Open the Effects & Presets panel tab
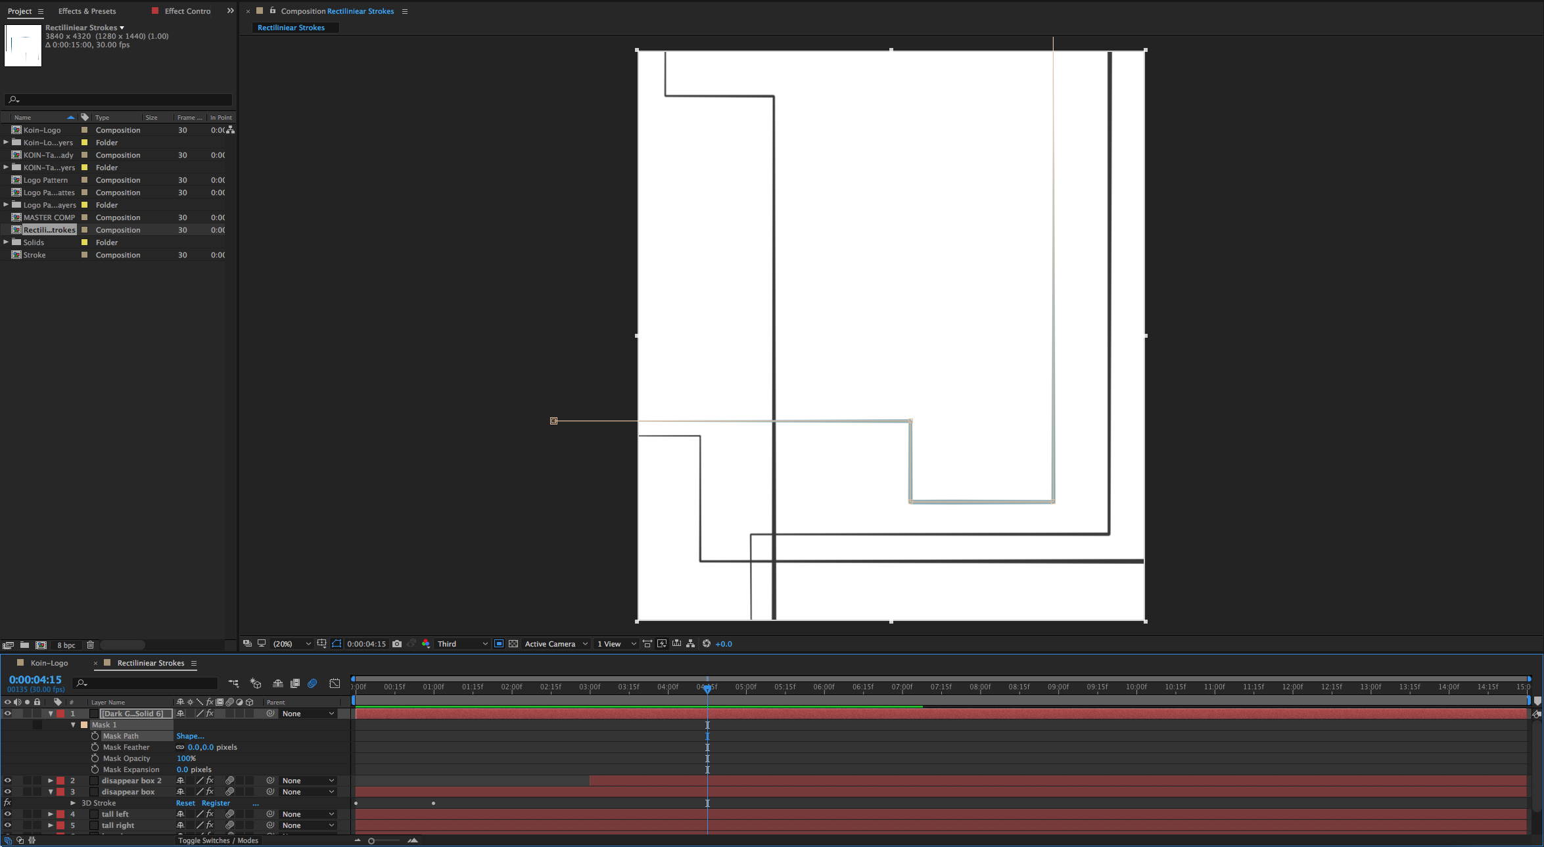 [87, 11]
